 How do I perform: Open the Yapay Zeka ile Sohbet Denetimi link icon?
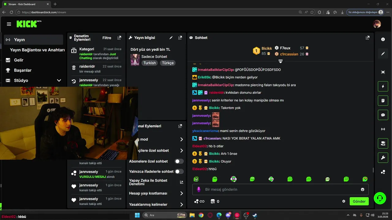182,182
